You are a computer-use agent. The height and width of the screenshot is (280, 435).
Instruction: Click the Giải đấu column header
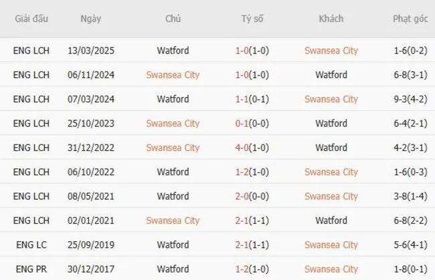[31, 19]
